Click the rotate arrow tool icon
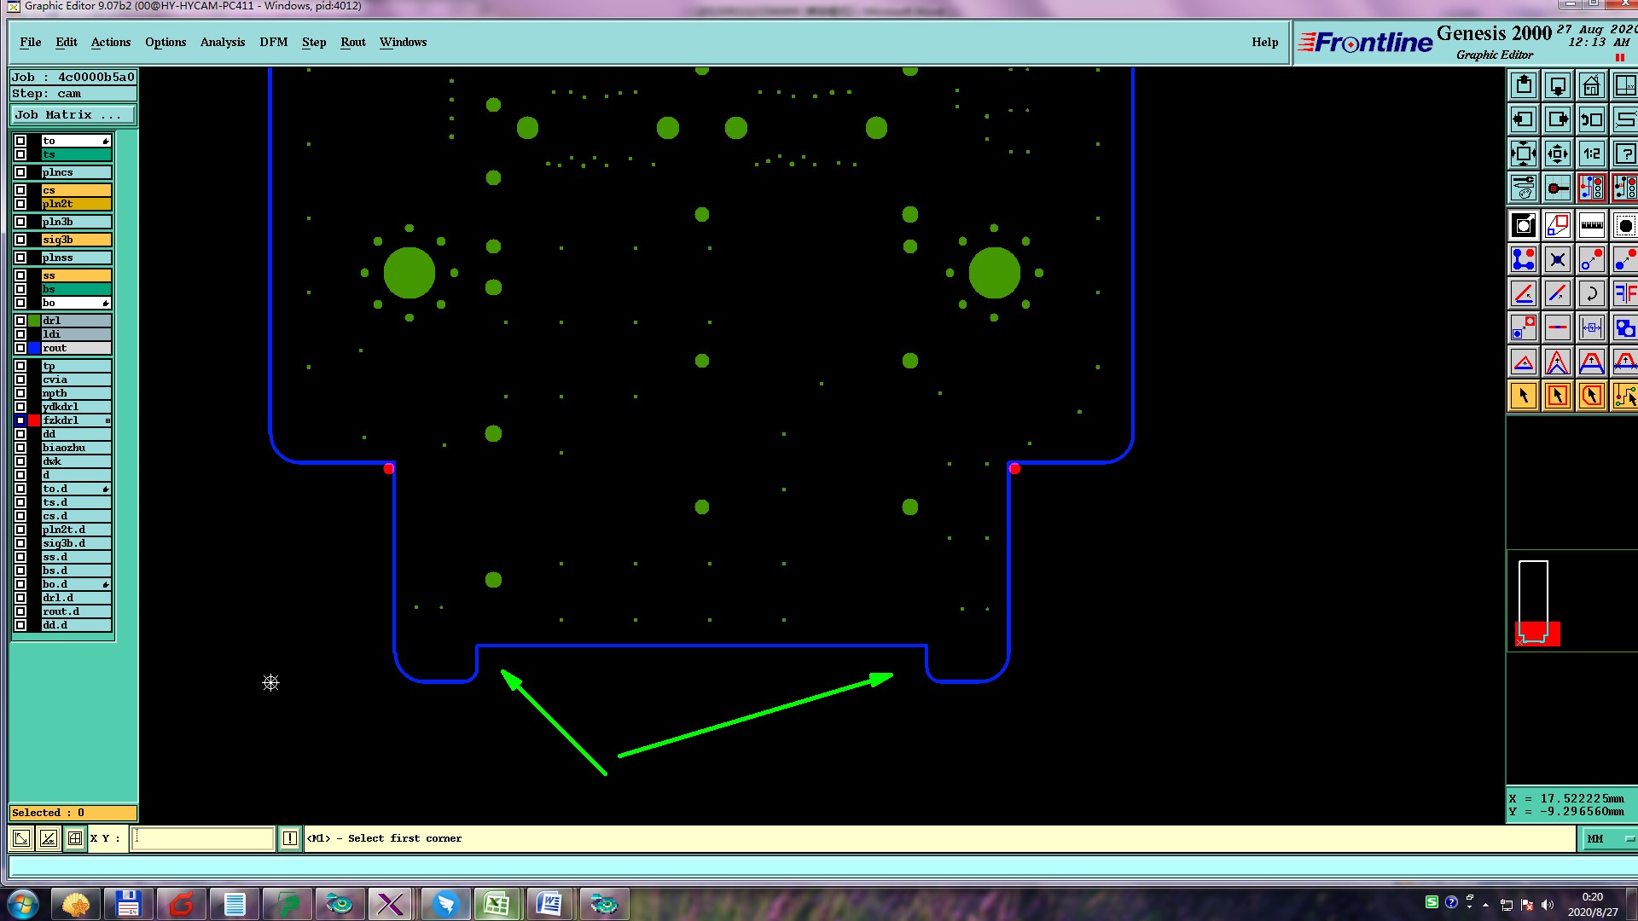Screen dimensions: 1638x921 [1591, 294]
